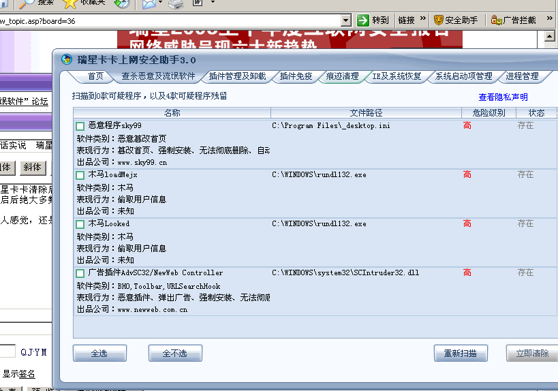Image resolution: width=558 pixels, height=391 pixels.
Task: Click the Search magnifier icon
Action: click(26, 3)
